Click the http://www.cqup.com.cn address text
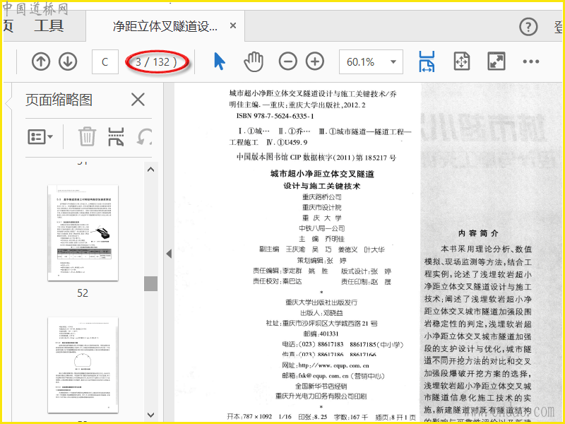 point(333,365)
